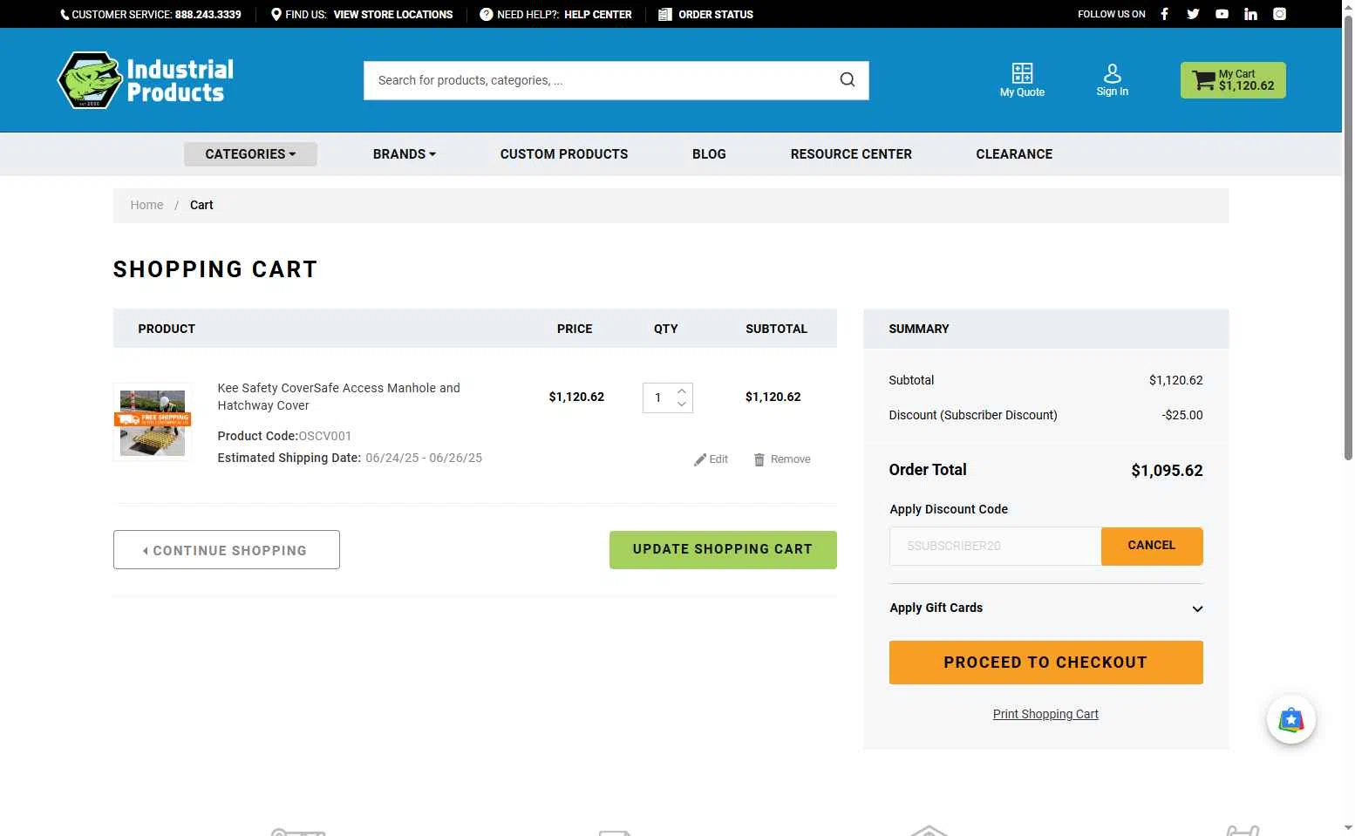Click the Remove trash icon for cart item

coord(759,459)
